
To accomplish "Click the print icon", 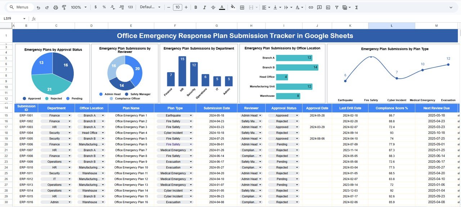I will 55,7.
